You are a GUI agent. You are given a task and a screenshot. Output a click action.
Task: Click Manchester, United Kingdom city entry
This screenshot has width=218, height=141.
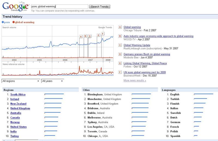(x=104, y=99)
